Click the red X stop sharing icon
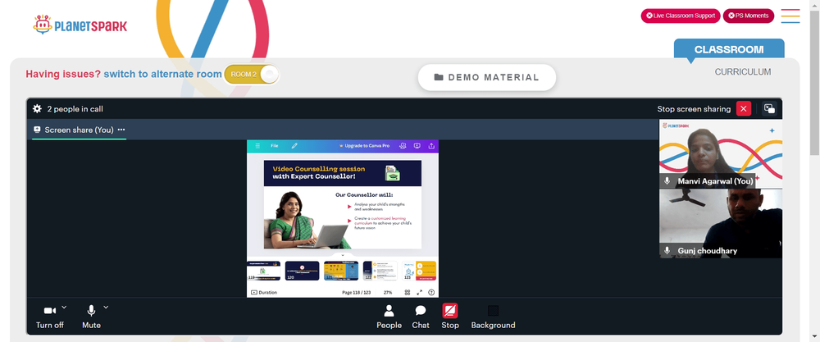Screen dimensions: 820x342 (743, 109)
